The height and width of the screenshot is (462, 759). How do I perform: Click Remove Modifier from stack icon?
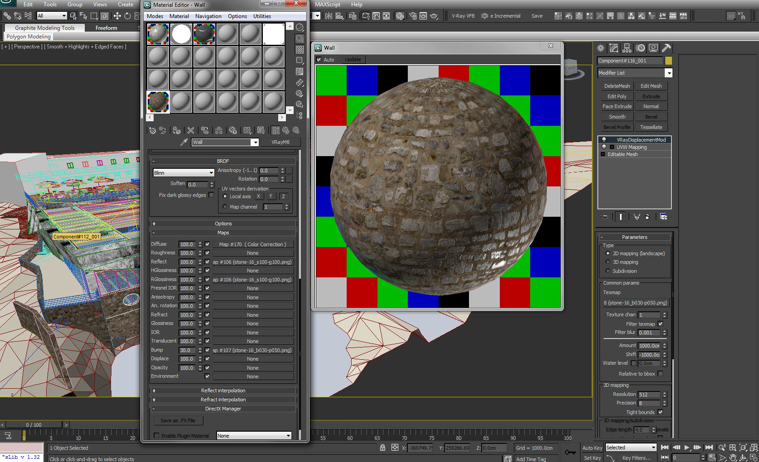[x=647, y=217]
